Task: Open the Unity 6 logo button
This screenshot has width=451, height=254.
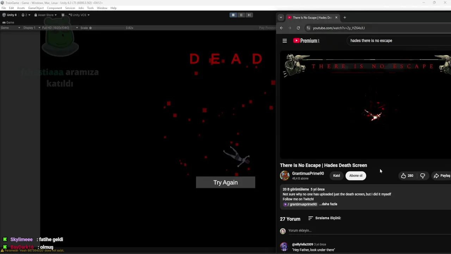Action: [x=10, y=15]
